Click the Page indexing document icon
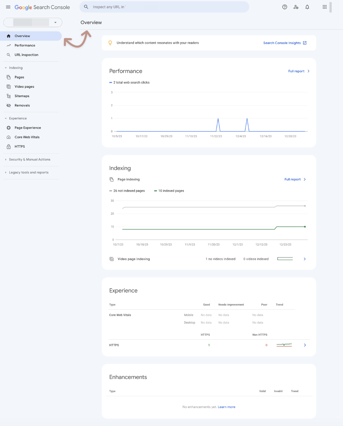Viewport: 343px width, 426px height. [111, 179]
